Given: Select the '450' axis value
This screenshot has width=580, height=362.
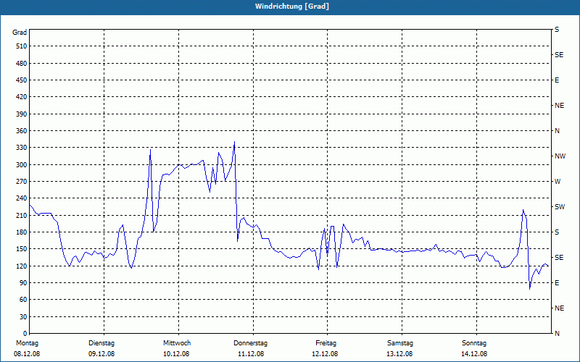Looking at the screenshot, I should [x=22, y=80].
